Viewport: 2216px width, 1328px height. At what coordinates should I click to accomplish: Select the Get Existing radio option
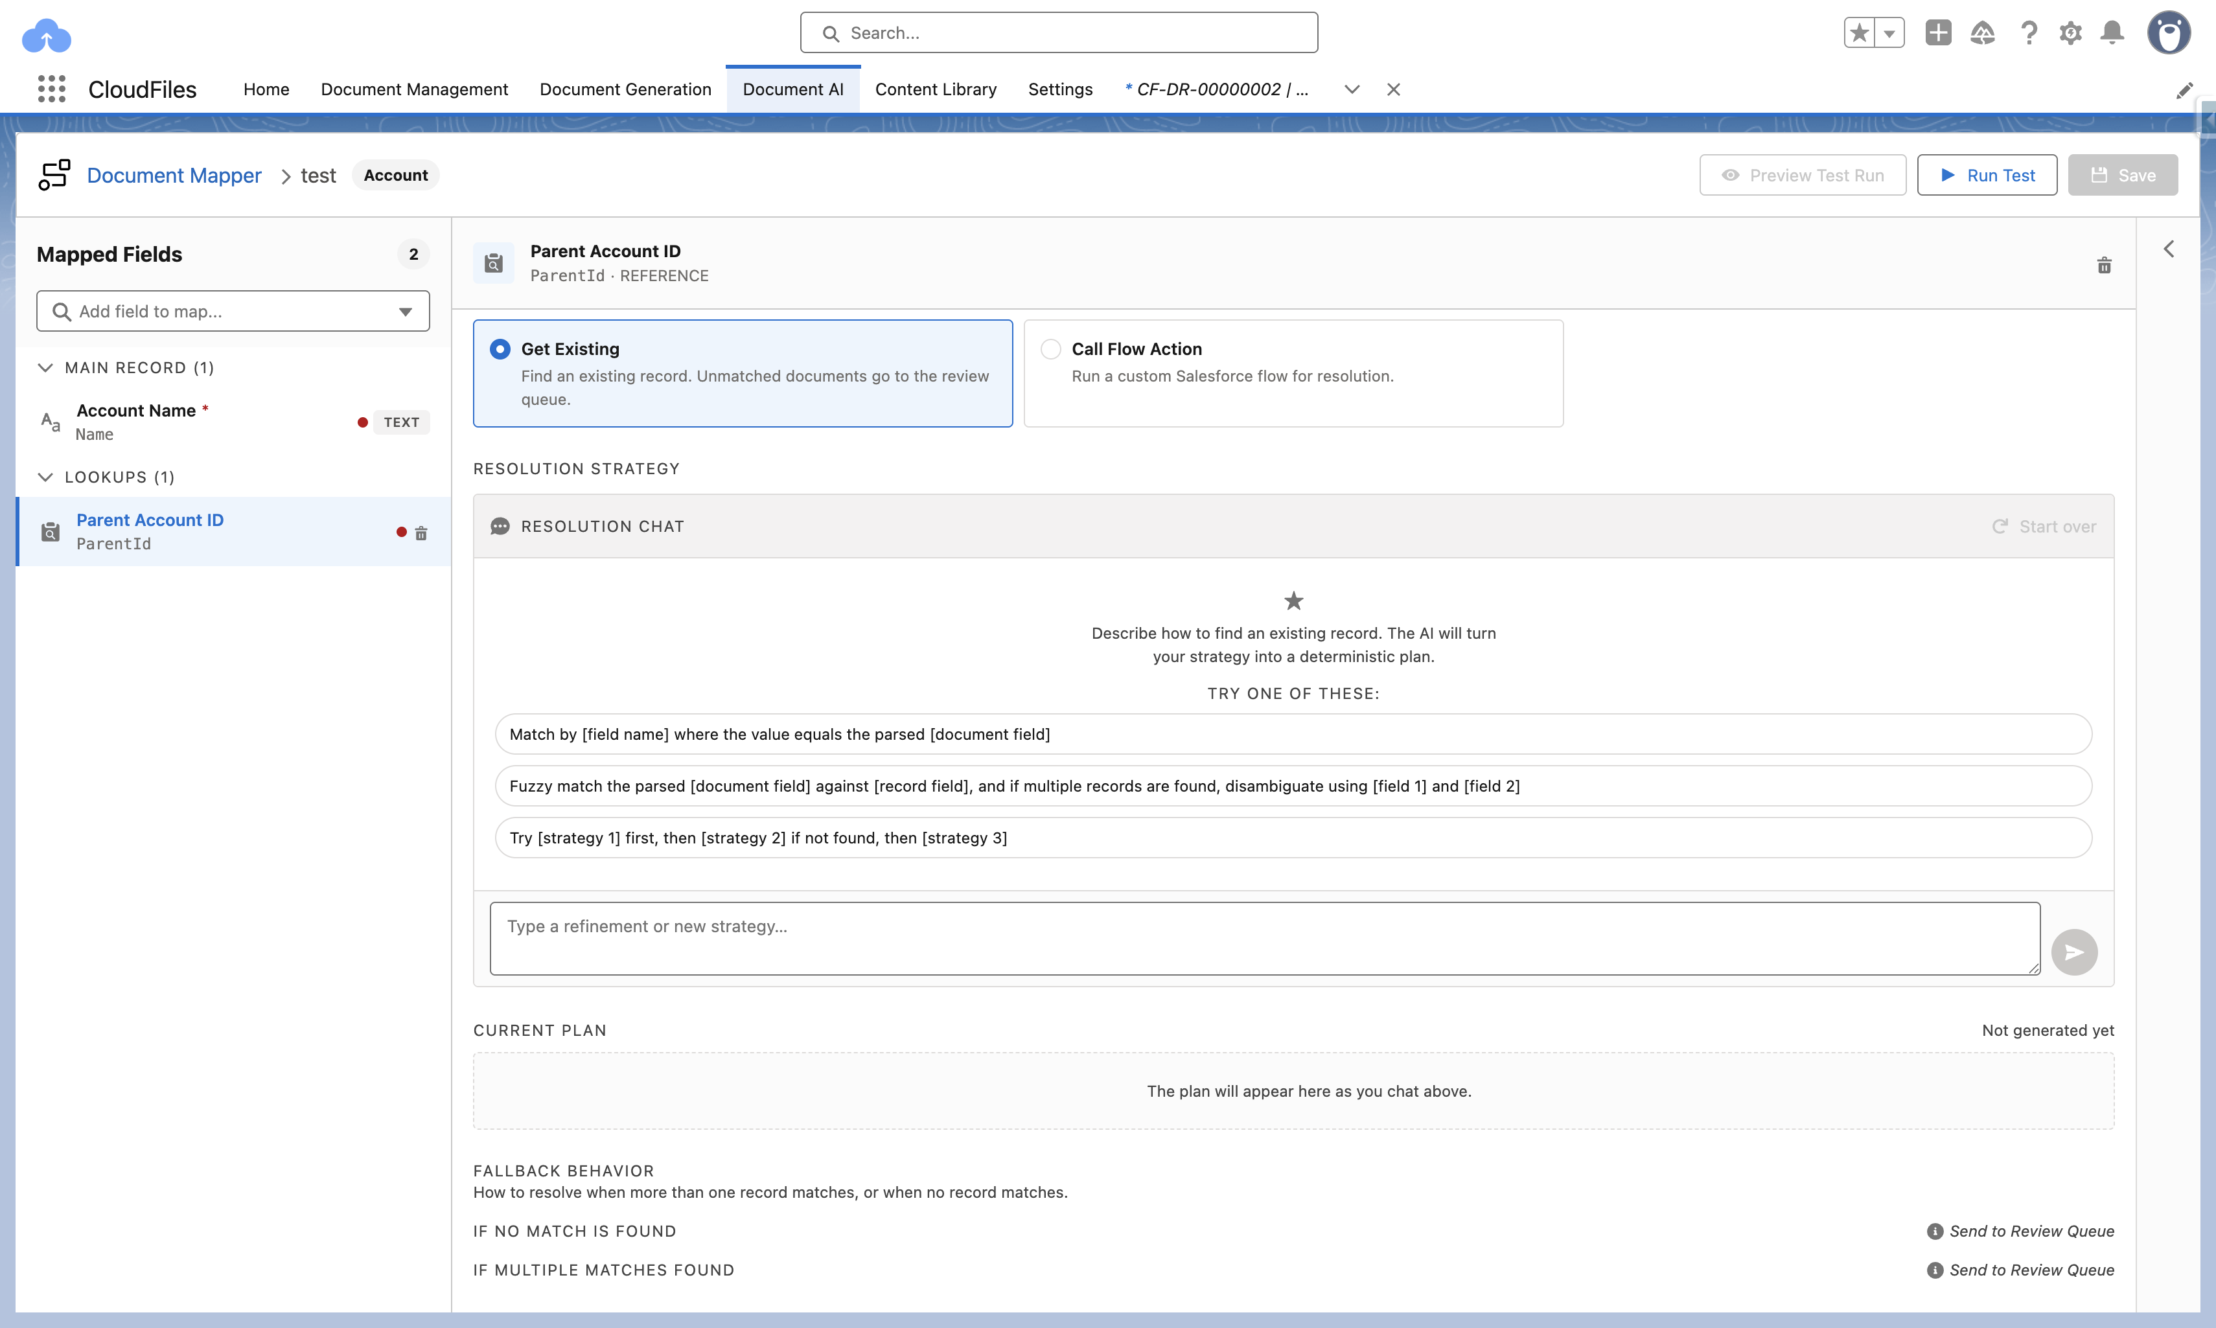[x=500, y=349]
